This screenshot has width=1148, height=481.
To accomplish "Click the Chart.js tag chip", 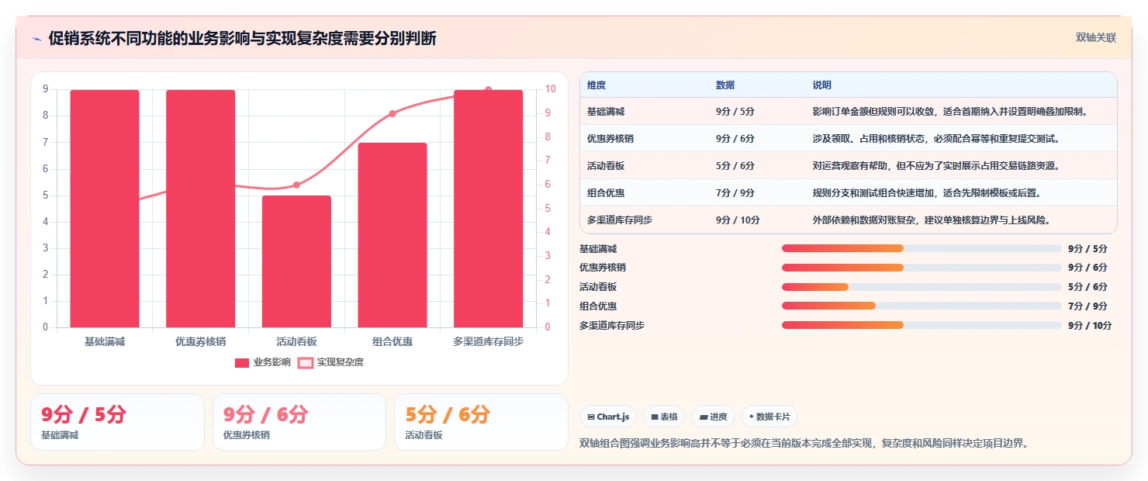I will pos(608,417).
